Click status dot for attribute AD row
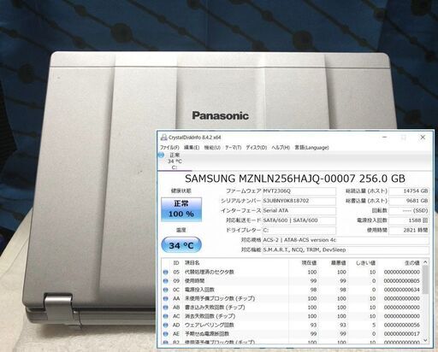 165,325
